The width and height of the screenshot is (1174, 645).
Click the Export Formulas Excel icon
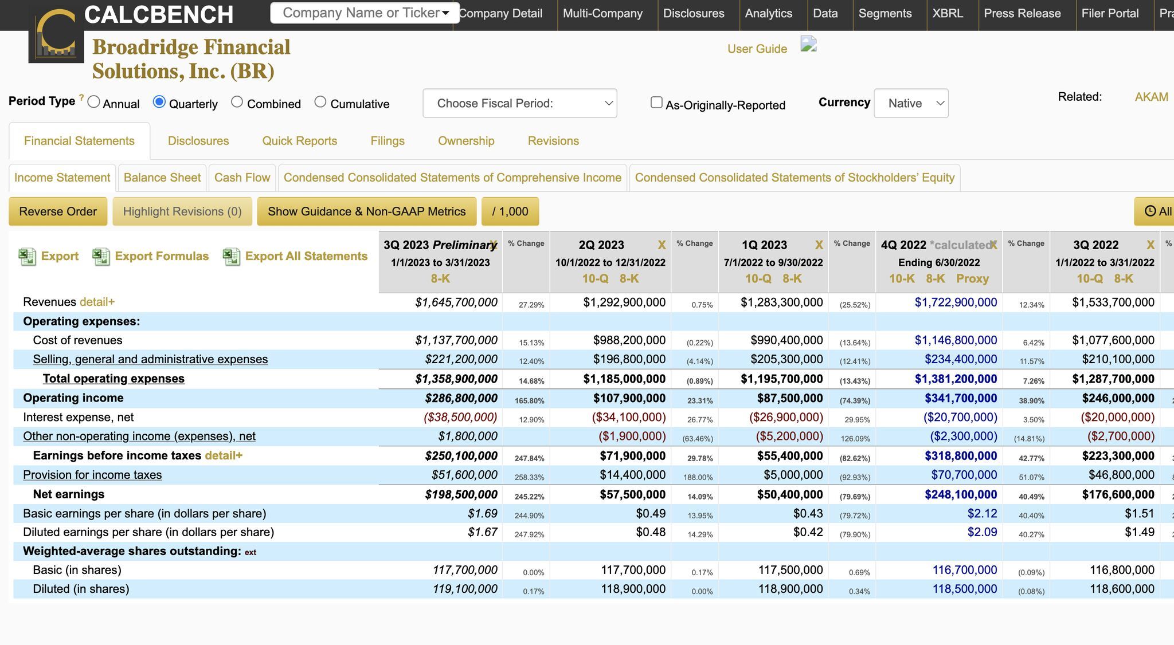[101, 257]
